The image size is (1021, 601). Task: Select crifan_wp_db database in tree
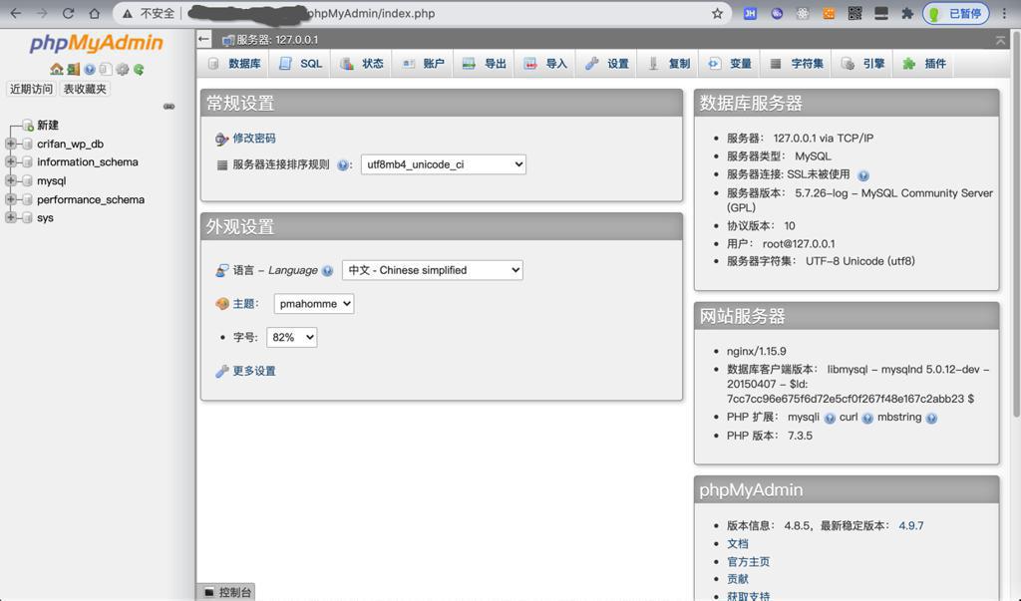tap(71, 144)
